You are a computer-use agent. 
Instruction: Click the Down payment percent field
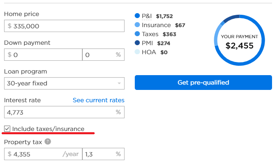(103, 55)
